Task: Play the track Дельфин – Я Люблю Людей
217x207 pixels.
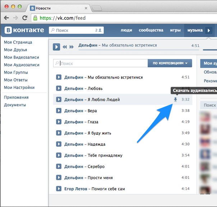Action: click(x=59, y=99)
